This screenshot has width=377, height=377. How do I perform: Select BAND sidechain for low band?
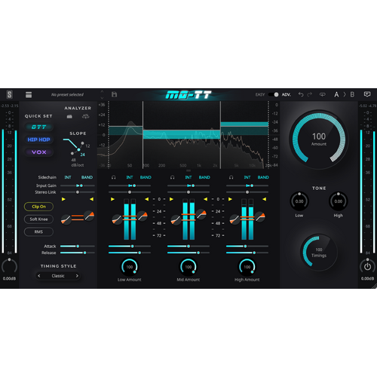coord(146,177)
